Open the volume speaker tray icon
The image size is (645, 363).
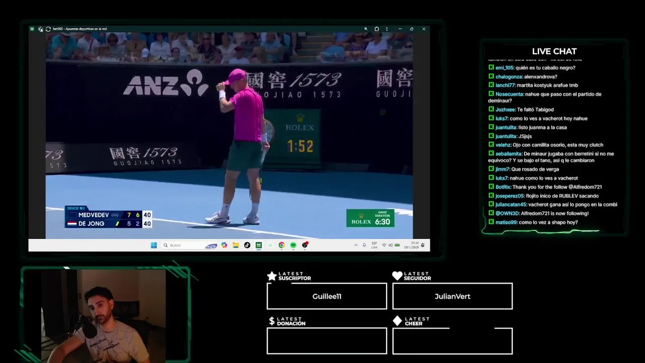click(x=391, y=246)
